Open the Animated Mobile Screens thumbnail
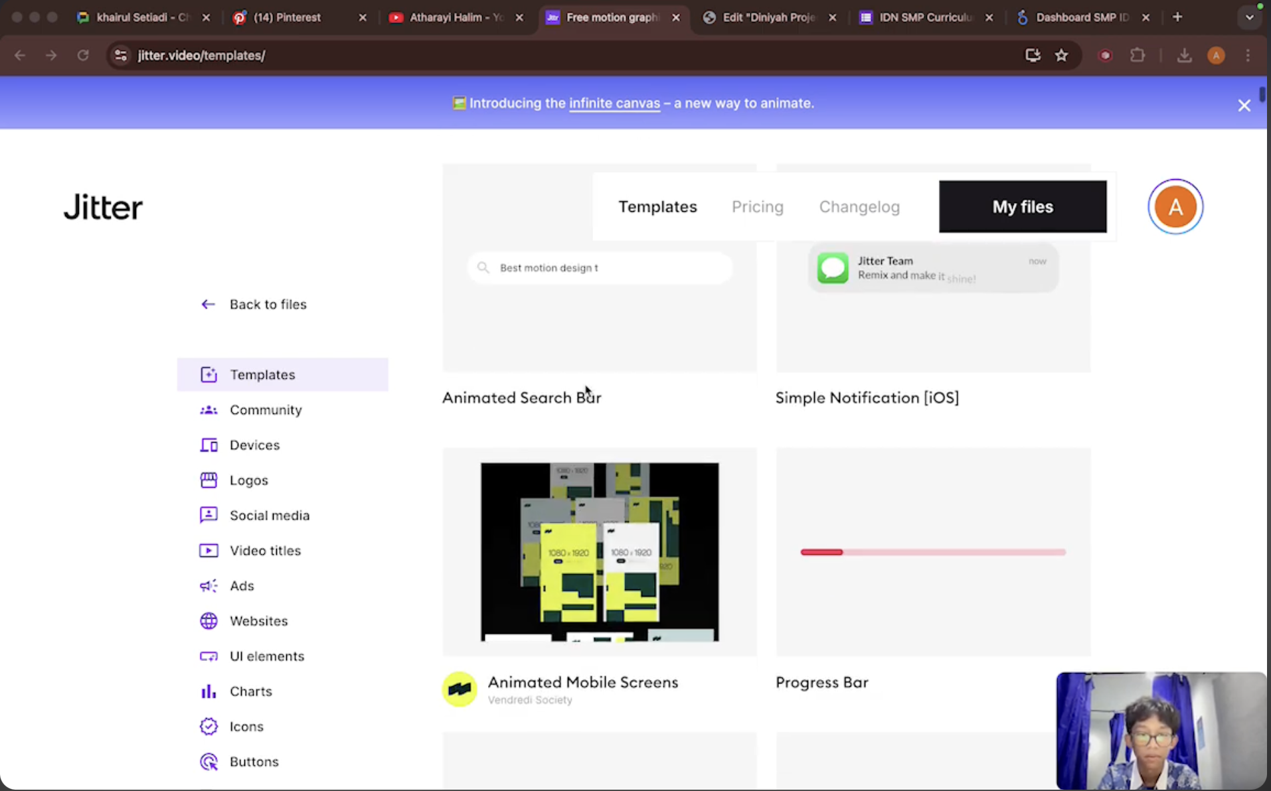The height and width of the screenshot is (791, 1271). (600, 552)
